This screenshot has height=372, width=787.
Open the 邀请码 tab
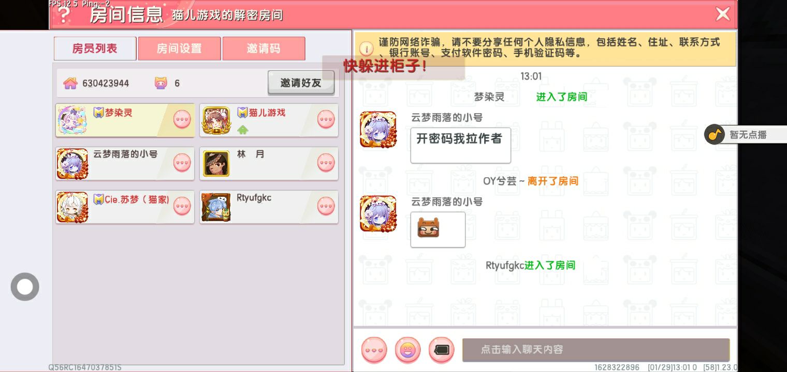[x=264, y=49]
